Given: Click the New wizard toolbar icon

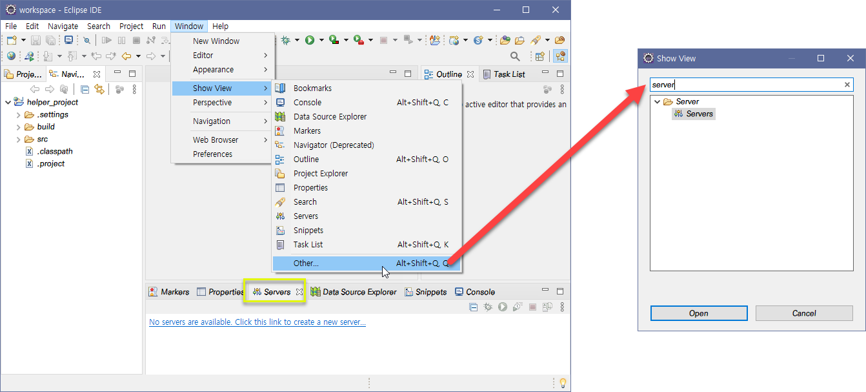Looking at the screenshot, I should [x=12, y=41].
